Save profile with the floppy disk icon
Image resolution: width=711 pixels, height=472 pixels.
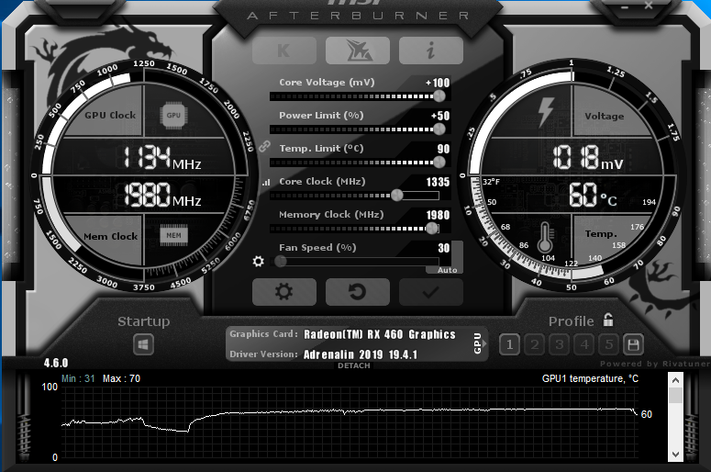pyautogui.click(x=633, y=345)
